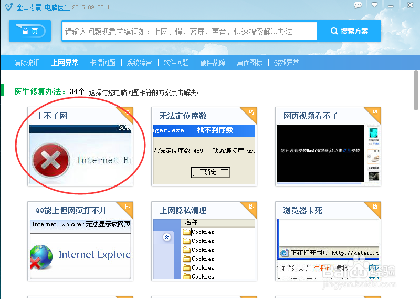The width and height of the screenshot is (420, 299).
Task: Click 确定 button in 无法定位序数 preview
Action: point(211,172)
